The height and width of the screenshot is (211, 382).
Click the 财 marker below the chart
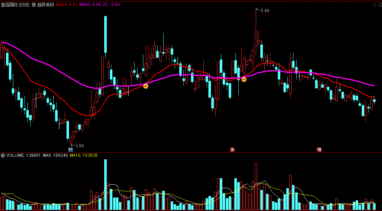(x=71, y=149)
